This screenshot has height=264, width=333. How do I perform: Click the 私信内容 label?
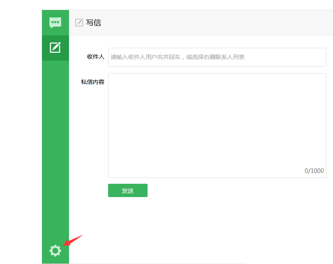coord(93,82)
